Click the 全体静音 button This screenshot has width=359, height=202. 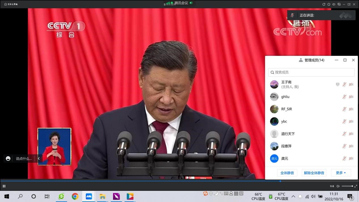(287, 173)
